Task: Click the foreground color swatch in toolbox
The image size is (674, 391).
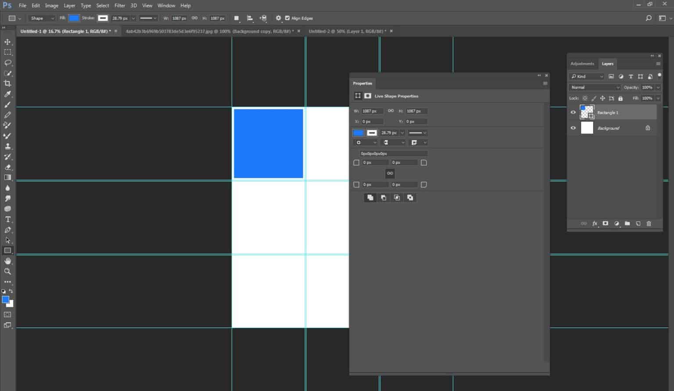Action: click(5, 299)
